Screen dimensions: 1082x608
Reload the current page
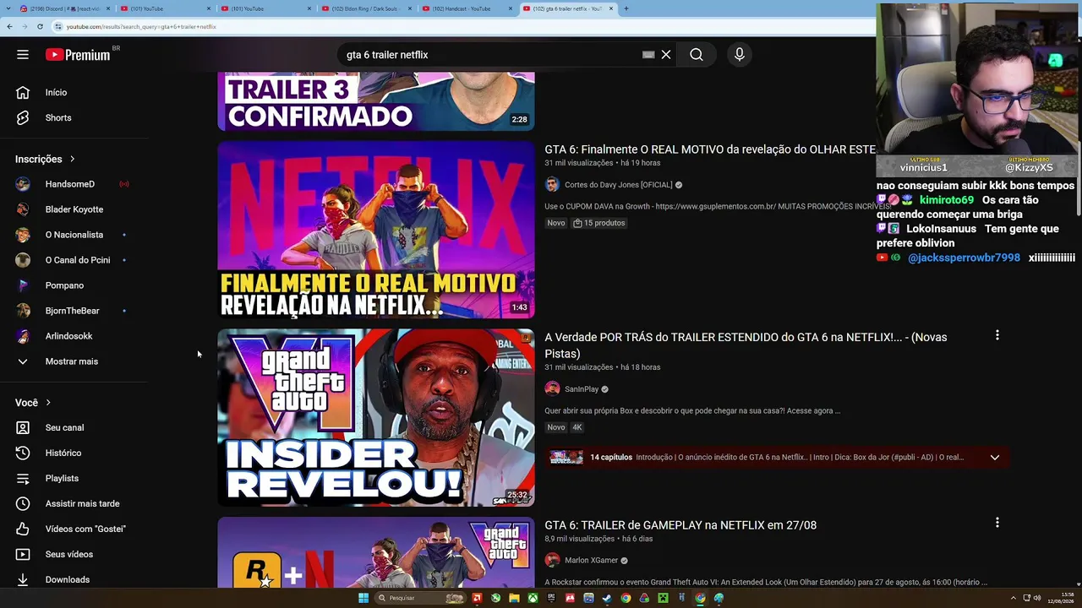(x=40, y=26)
